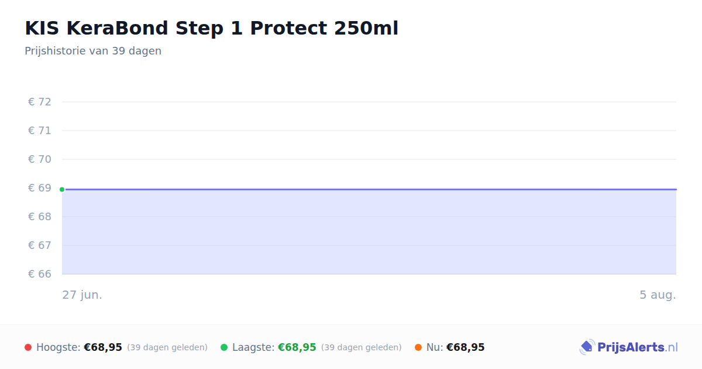Click the PrijsAlerts tag logo icon

[x=587, y=347]
